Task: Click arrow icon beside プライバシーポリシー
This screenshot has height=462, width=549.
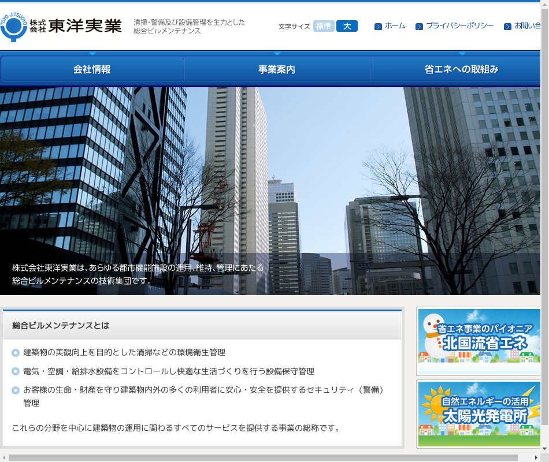Action: [419, 27]
